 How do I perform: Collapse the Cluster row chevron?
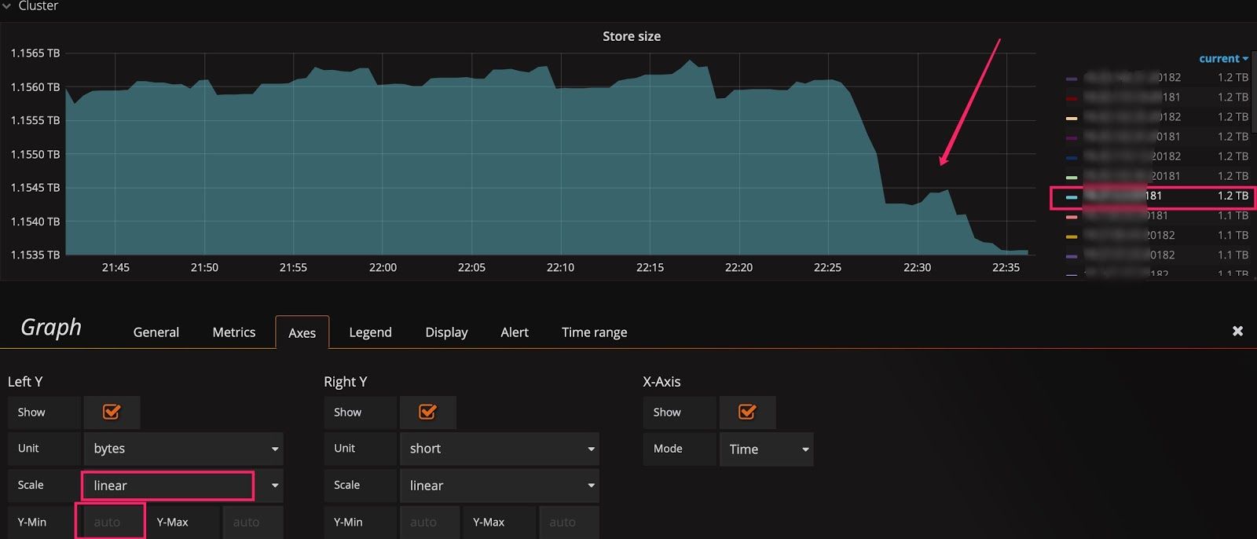(7, 6)
